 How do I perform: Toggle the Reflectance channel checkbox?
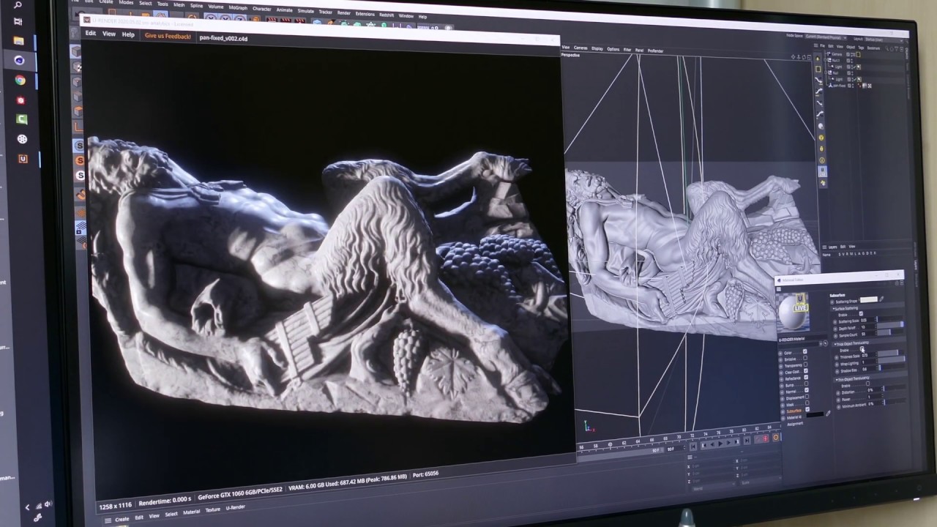tap(806, 377)
